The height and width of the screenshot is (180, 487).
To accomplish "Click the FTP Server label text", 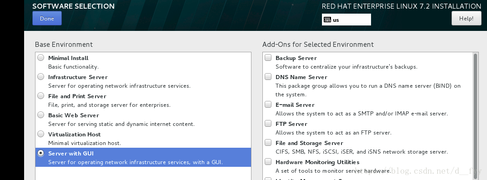I will click(291, 124).
